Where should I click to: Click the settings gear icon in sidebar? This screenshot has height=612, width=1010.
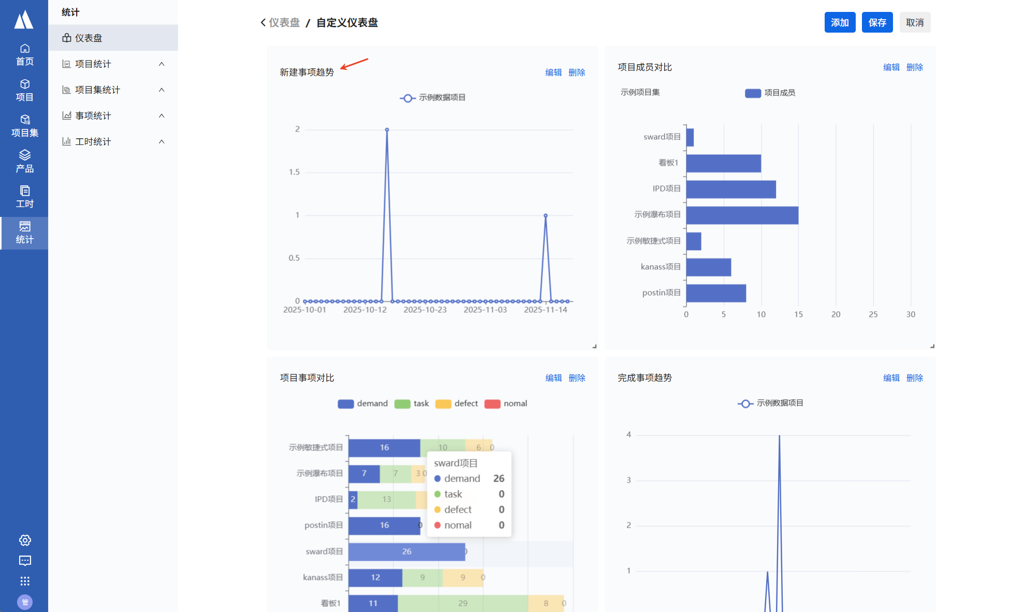pyautogui.click(x=25, y=540)
